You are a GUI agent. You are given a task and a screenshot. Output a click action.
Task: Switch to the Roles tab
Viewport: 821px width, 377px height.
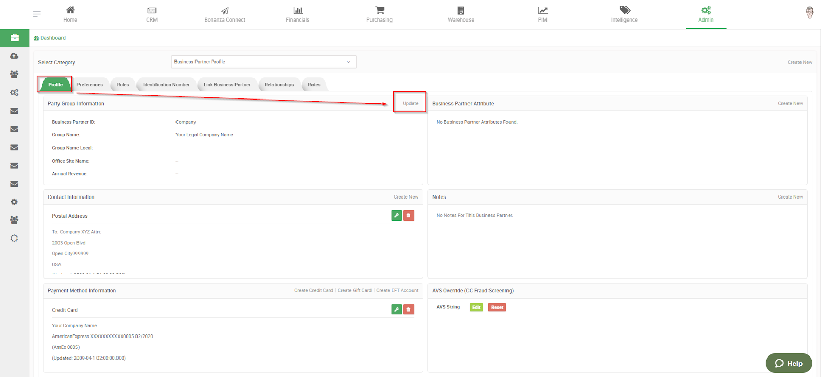[123, 85]
